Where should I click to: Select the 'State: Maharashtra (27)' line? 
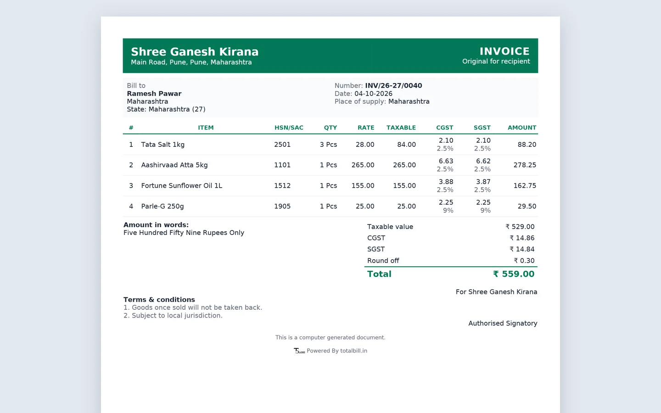166,109
